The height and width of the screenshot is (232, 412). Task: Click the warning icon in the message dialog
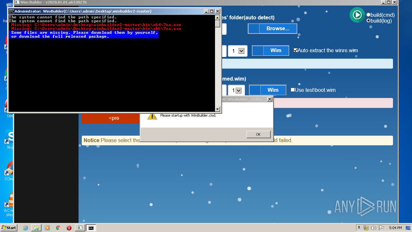[x=152, y=116]
